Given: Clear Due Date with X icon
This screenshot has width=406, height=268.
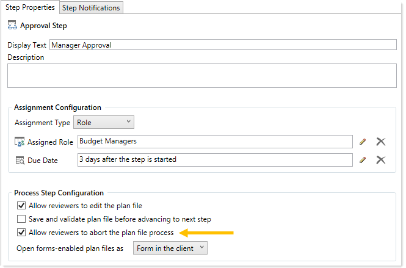Looking at the screenshot, I should 381,160.
